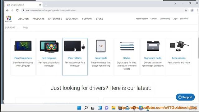Open the STORE menu
Screen dimensions: 199x112
click(99, 19)
